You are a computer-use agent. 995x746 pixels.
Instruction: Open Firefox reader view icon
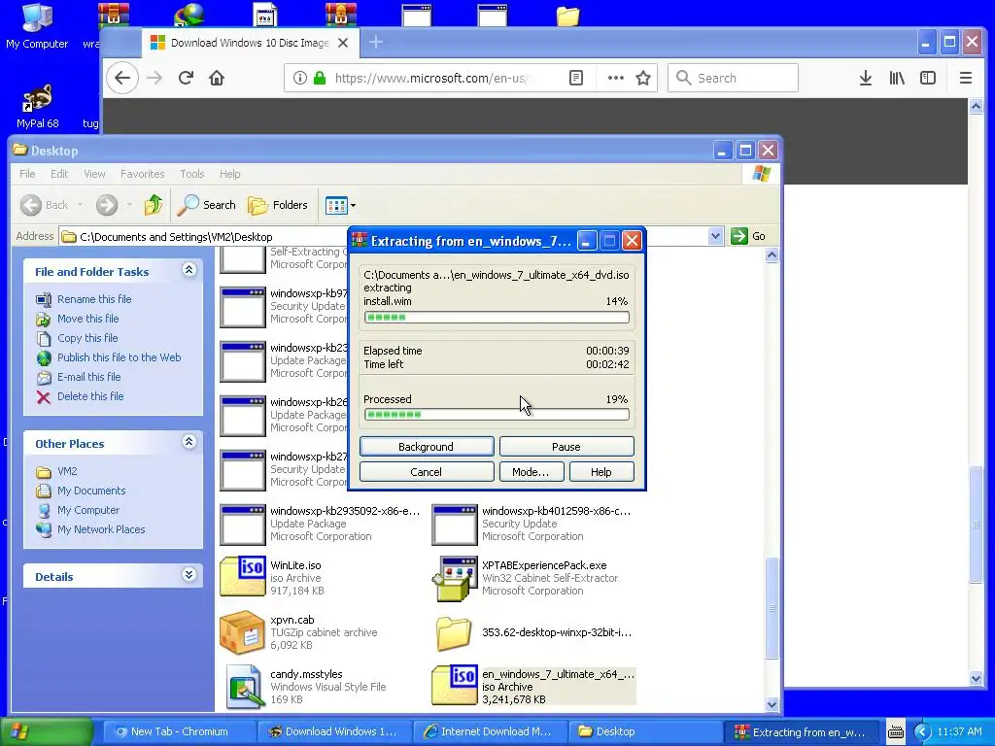pos(575,78)
